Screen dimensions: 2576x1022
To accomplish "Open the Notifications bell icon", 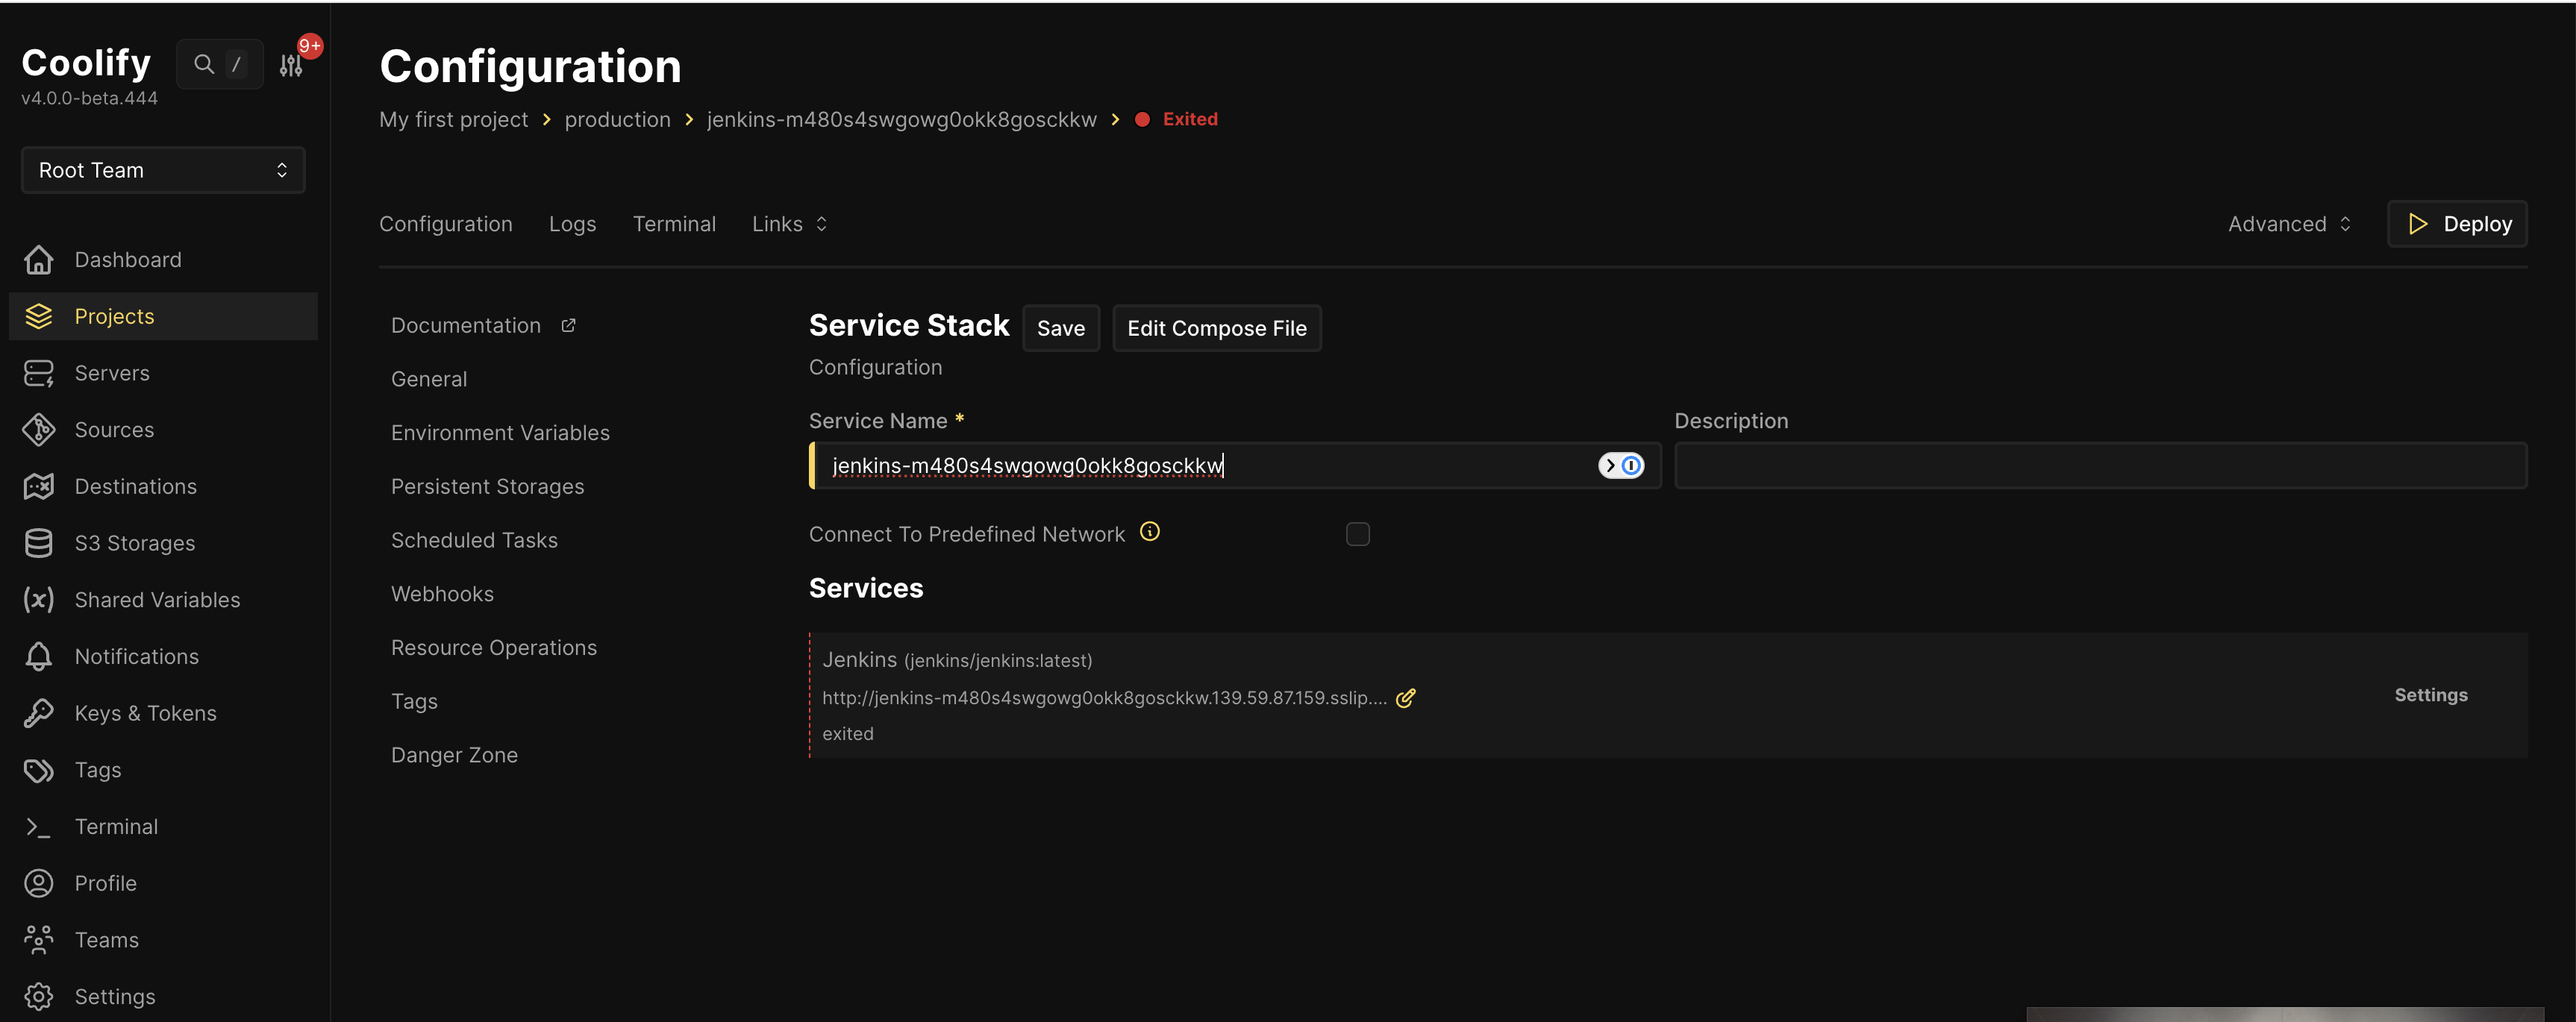I will (x=39, y=656).
